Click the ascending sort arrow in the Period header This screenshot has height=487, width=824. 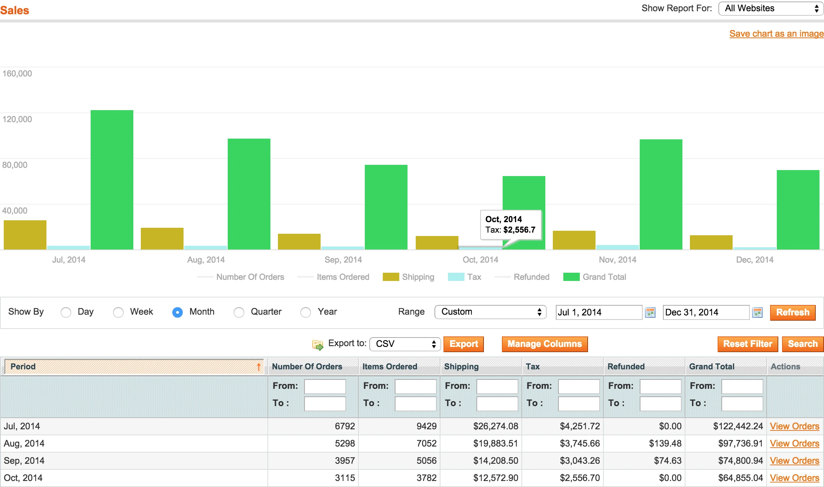259,366
